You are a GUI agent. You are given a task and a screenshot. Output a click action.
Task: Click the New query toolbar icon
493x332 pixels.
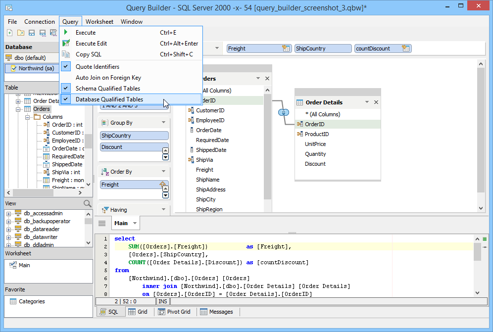10,33
